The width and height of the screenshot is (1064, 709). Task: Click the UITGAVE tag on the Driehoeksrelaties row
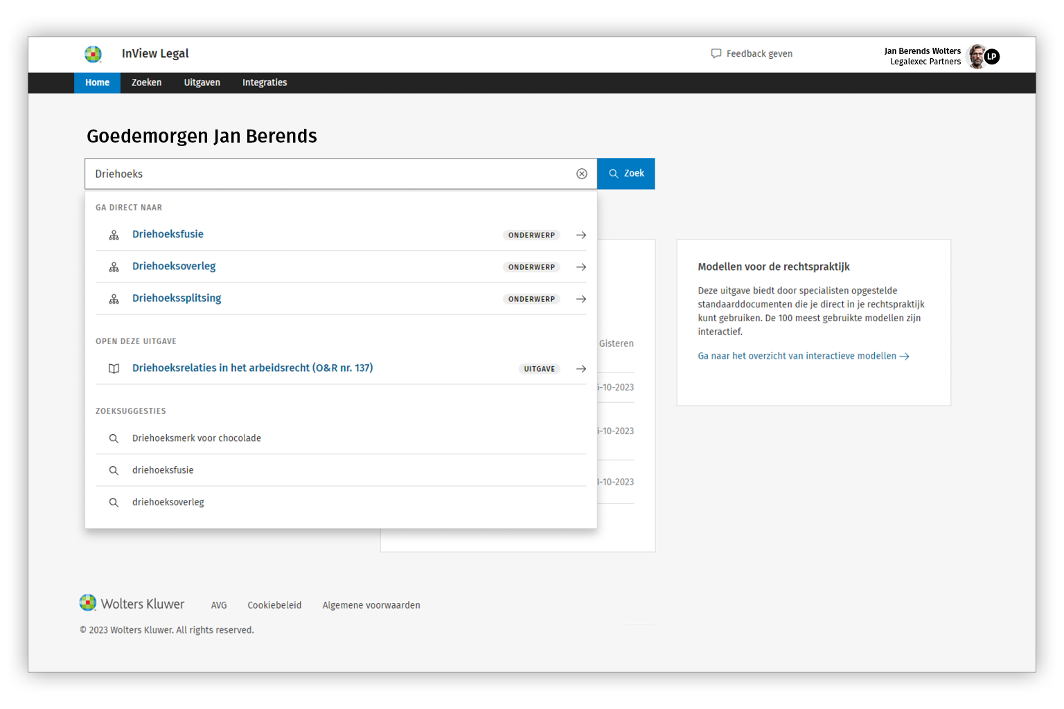coord(539,369)
